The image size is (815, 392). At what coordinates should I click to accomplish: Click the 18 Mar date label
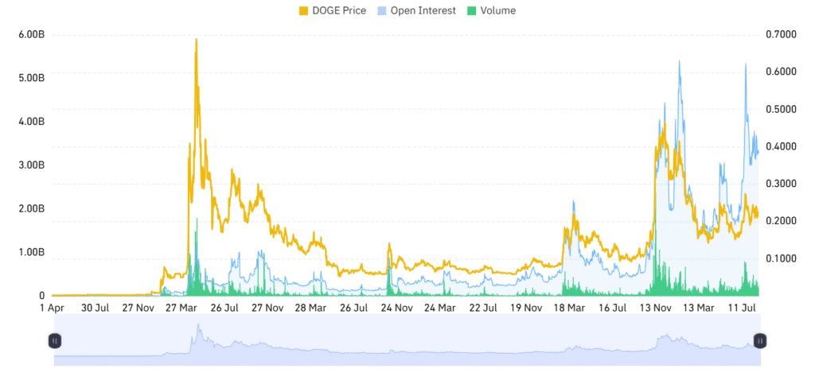pos(569,308)
